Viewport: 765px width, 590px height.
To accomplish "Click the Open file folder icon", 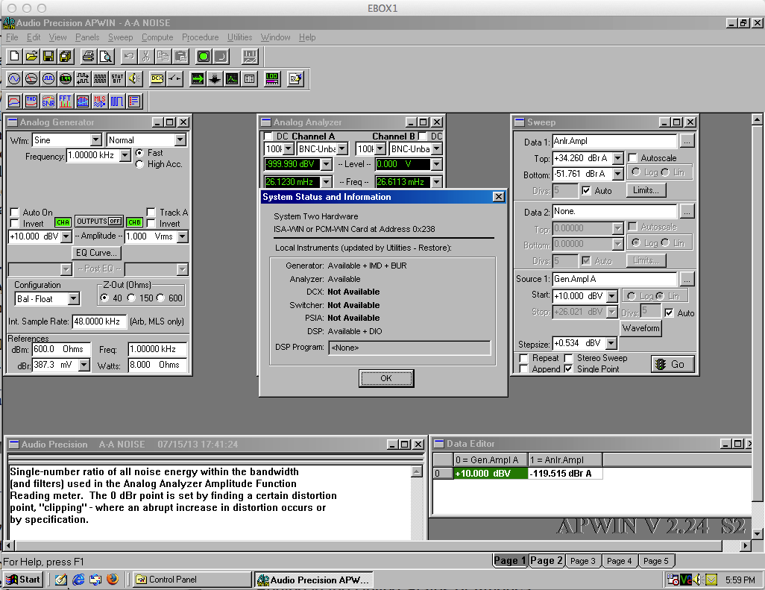I will (32, 57).
